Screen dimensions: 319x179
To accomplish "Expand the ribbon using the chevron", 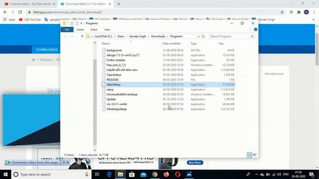I will [x=250, y=30].
